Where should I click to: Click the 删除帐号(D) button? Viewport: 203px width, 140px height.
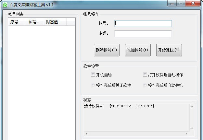(x=107, y=50)
